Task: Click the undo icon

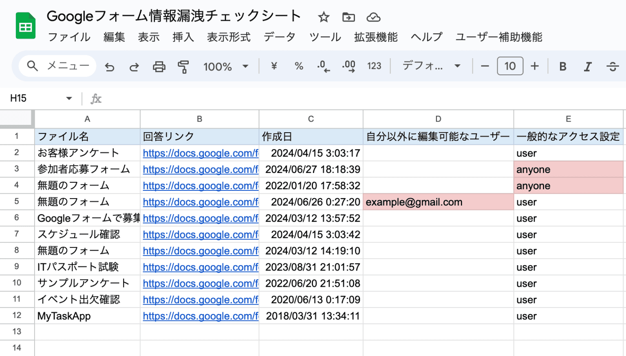Action: 109,66
